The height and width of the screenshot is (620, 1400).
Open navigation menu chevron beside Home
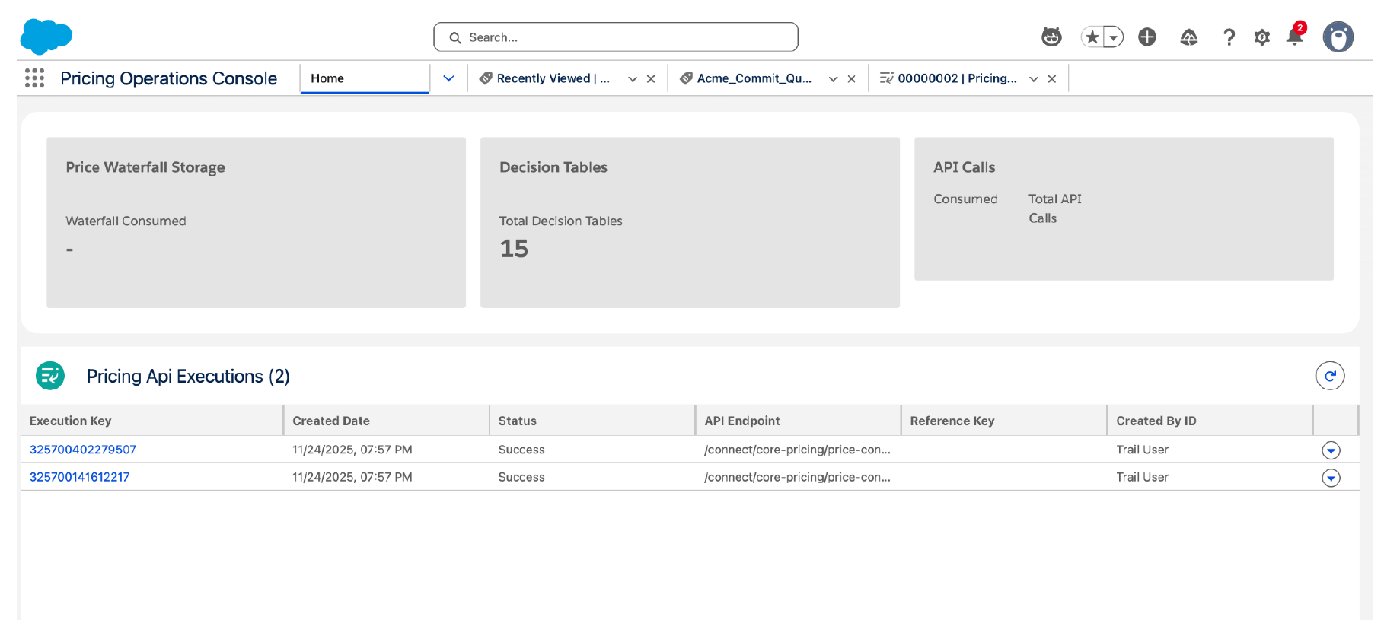[x=448, y=78]
